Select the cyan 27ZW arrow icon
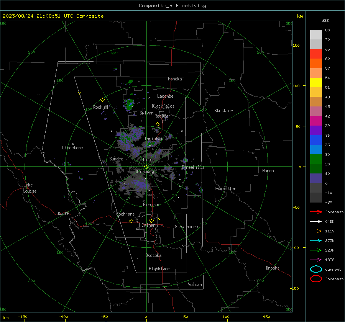The height and width of the screenshot is (322, 345). (316, 241)
